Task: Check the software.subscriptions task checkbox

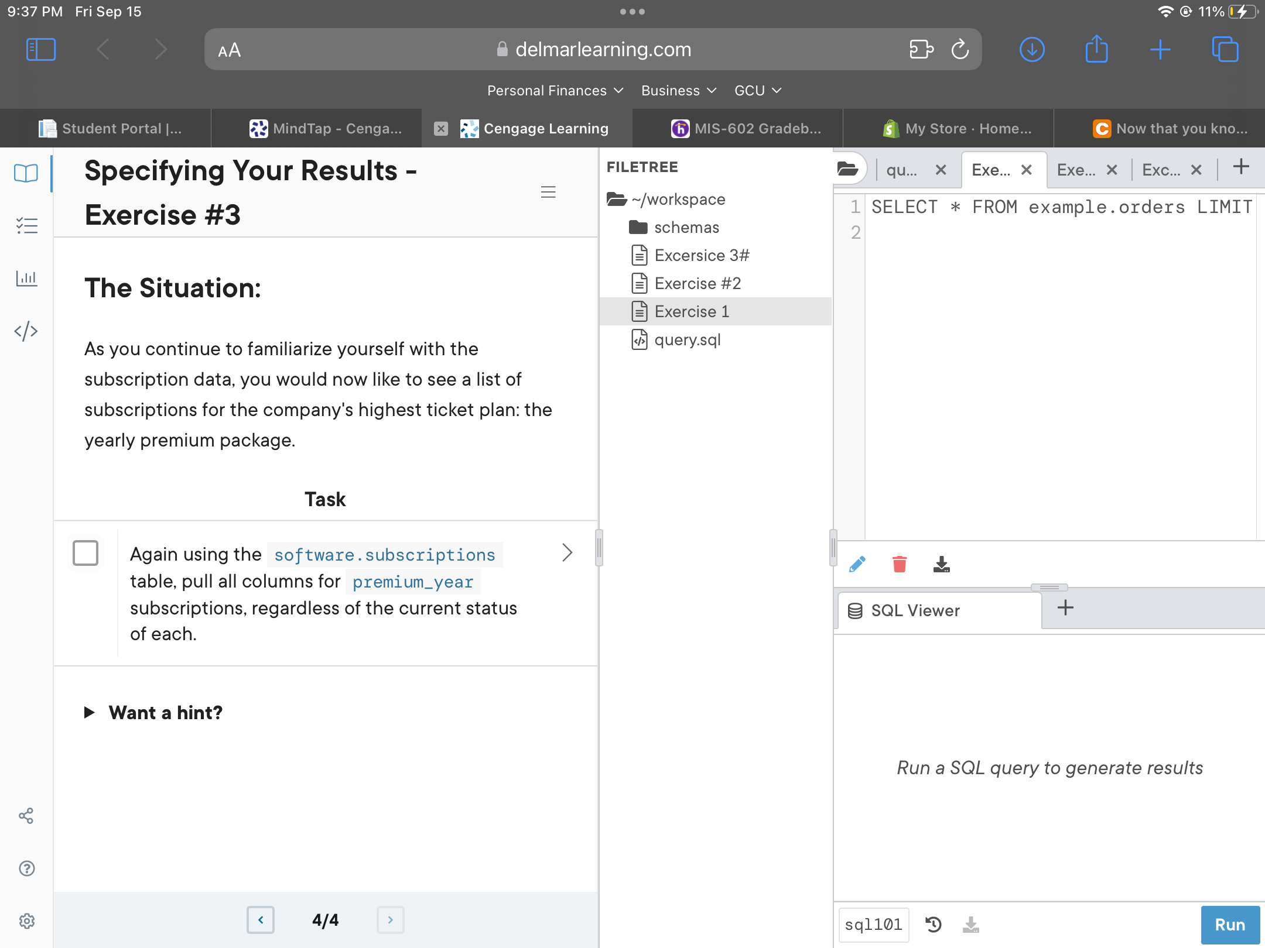Action: coord(86,553)
